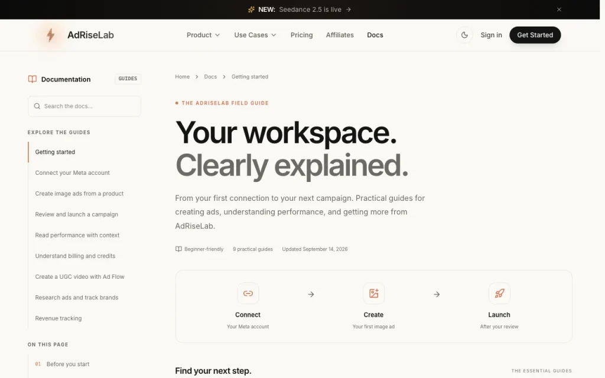Screen dimensions: 605x378
Task: Open the Pricing page
Action: [x=302, y=35]
